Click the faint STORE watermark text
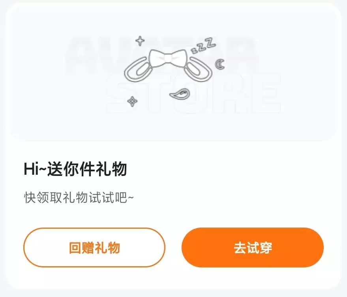Screen dimensions: 347x297 tap(194, 94)
